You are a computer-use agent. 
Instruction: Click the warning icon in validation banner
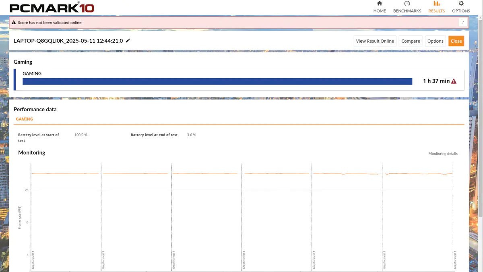14,23
